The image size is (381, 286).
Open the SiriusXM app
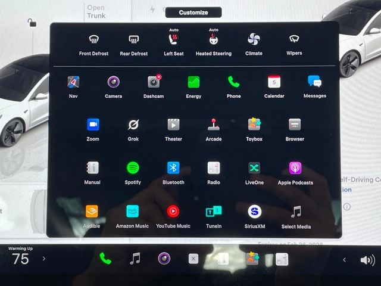point(255,212)
